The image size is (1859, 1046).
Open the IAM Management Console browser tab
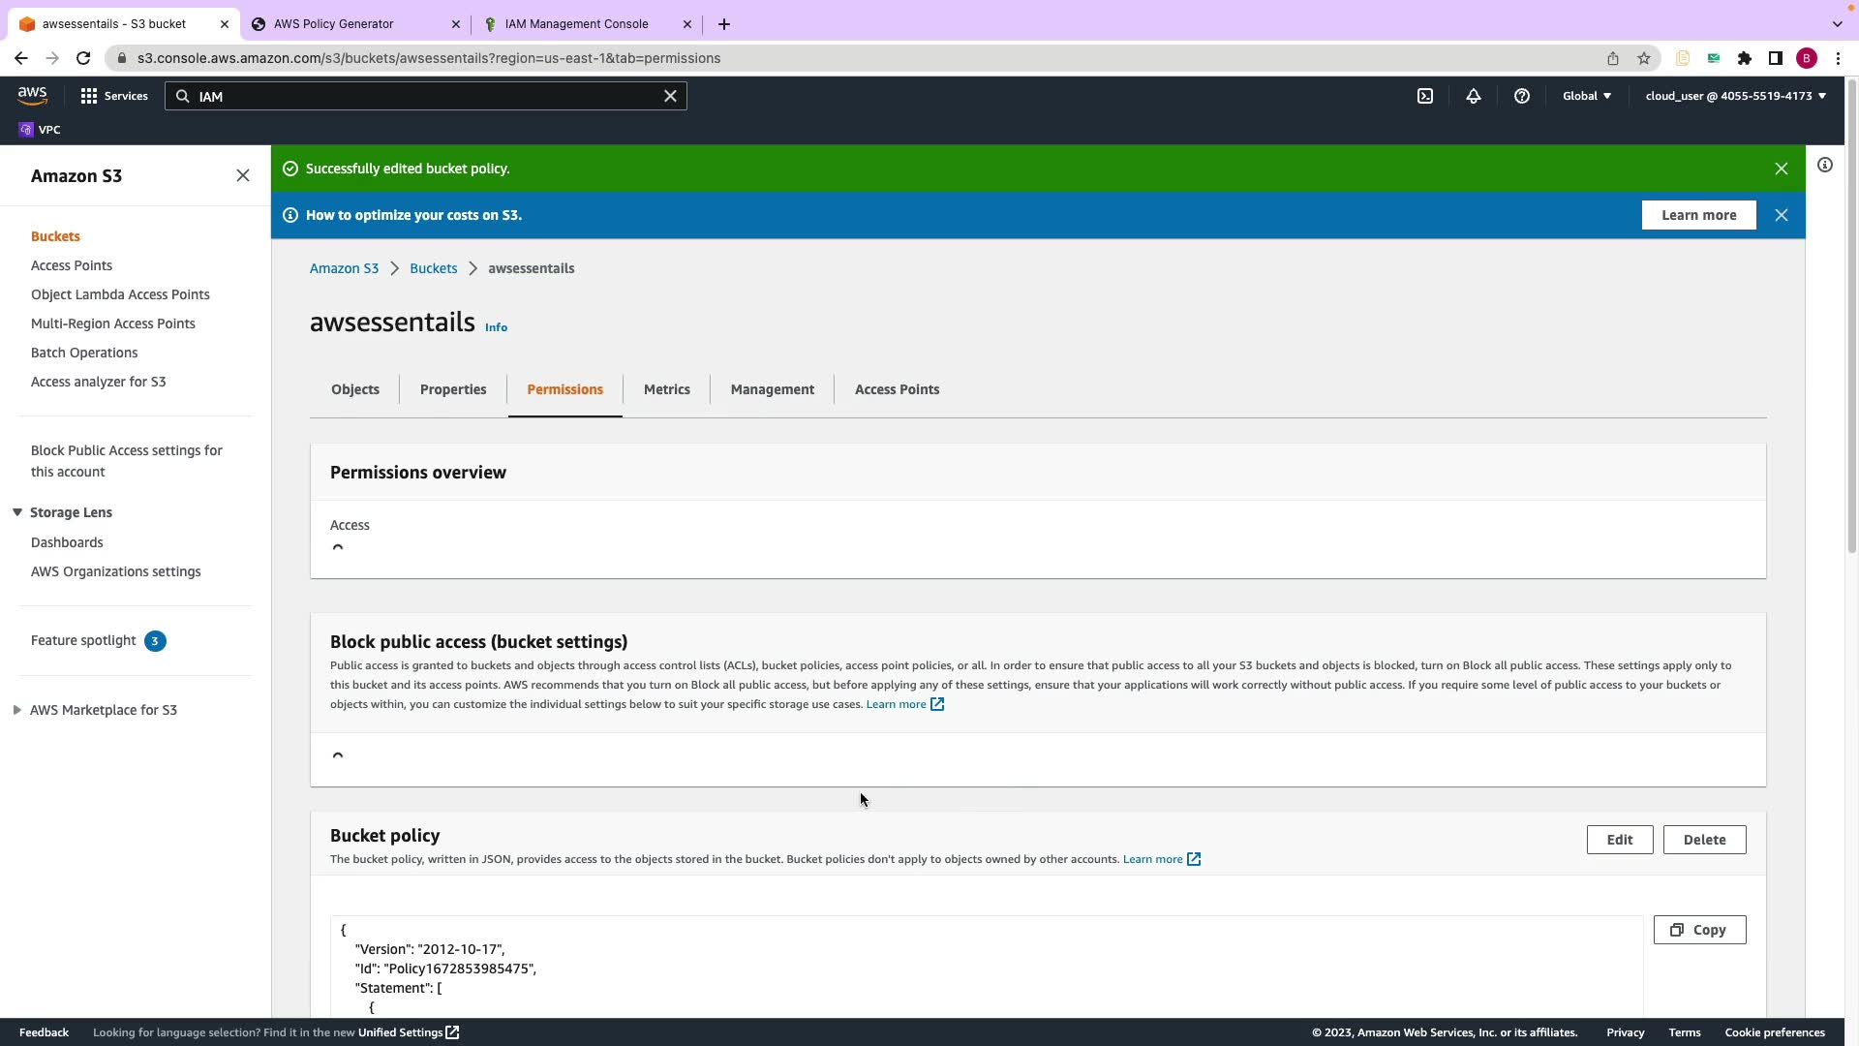577,24
